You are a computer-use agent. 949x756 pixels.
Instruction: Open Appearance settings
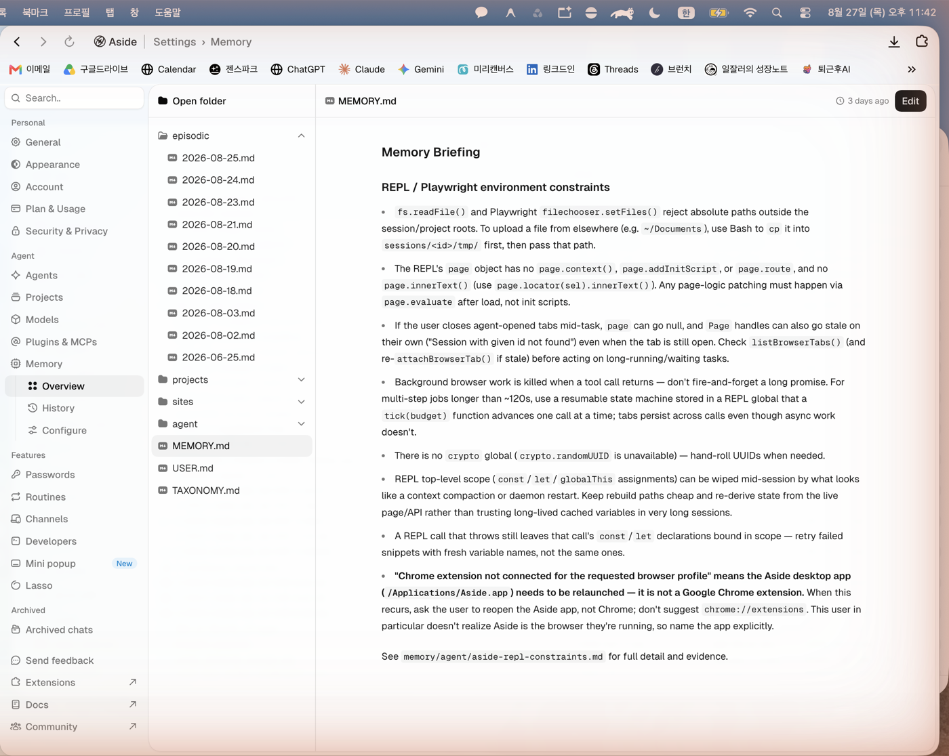(75, 165)
